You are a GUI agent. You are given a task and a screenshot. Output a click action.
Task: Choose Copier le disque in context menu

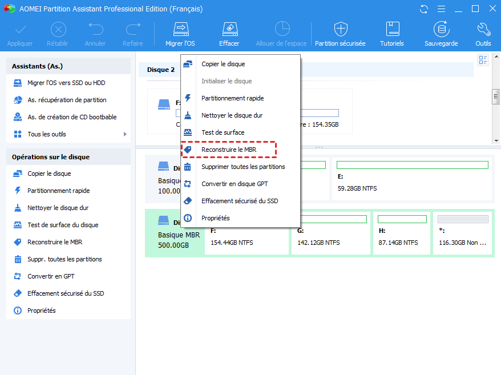(x=240, y=64)
